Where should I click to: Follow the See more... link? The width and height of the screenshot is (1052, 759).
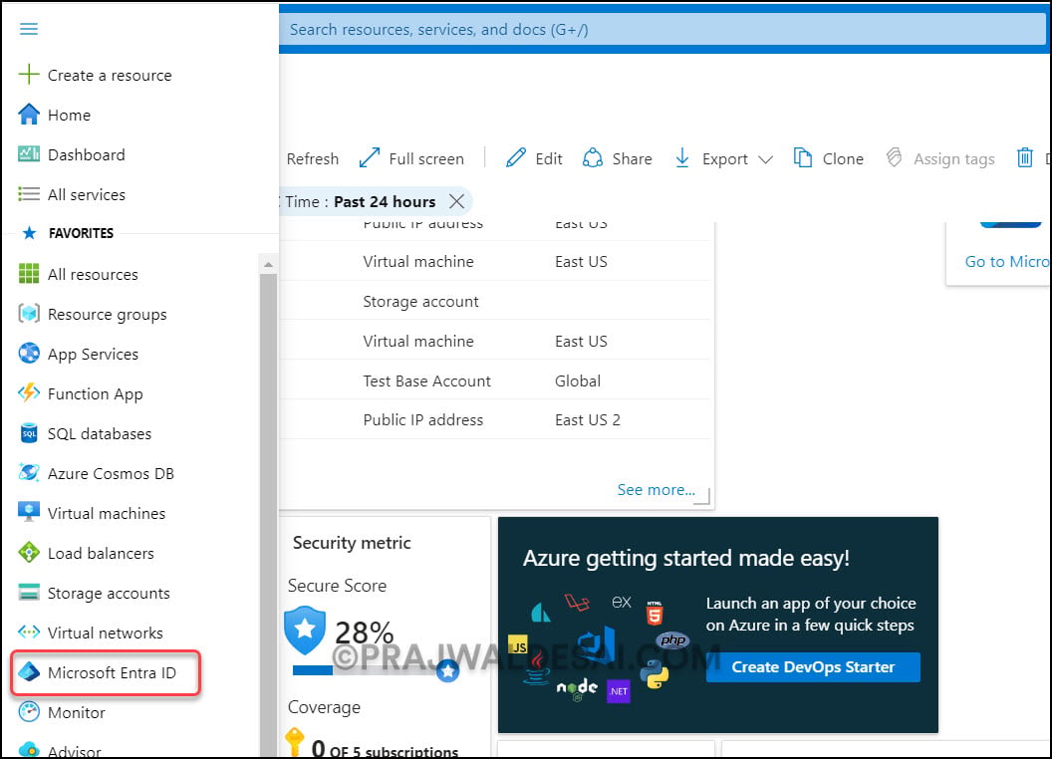[x=656, y=490]
